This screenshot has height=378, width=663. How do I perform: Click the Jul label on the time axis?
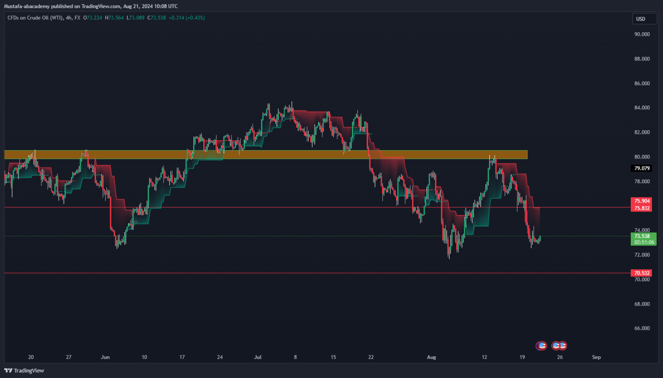click(258, 357)
